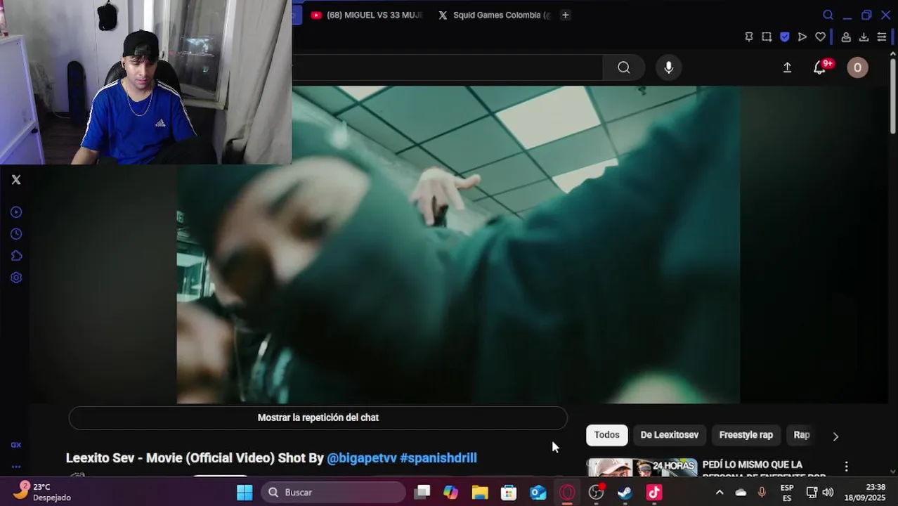Search open tabs with the title bar magnifier
The image size is (898, 506).
pyautogui.click(x=828, y=15)
